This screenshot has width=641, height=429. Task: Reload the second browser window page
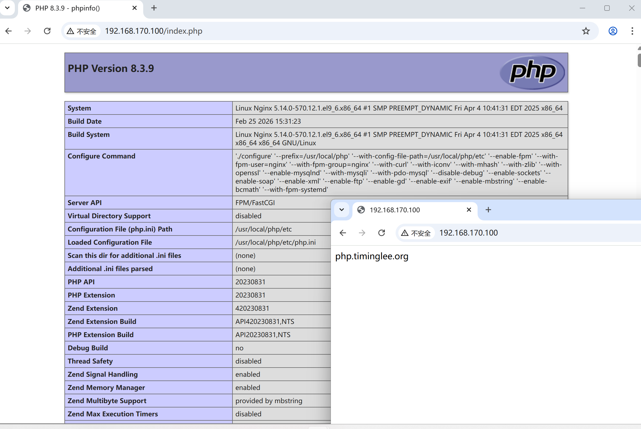click(381, 233)
